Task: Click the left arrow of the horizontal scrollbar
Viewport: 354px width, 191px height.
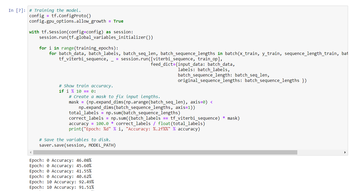Action: [x=30, y=152]
